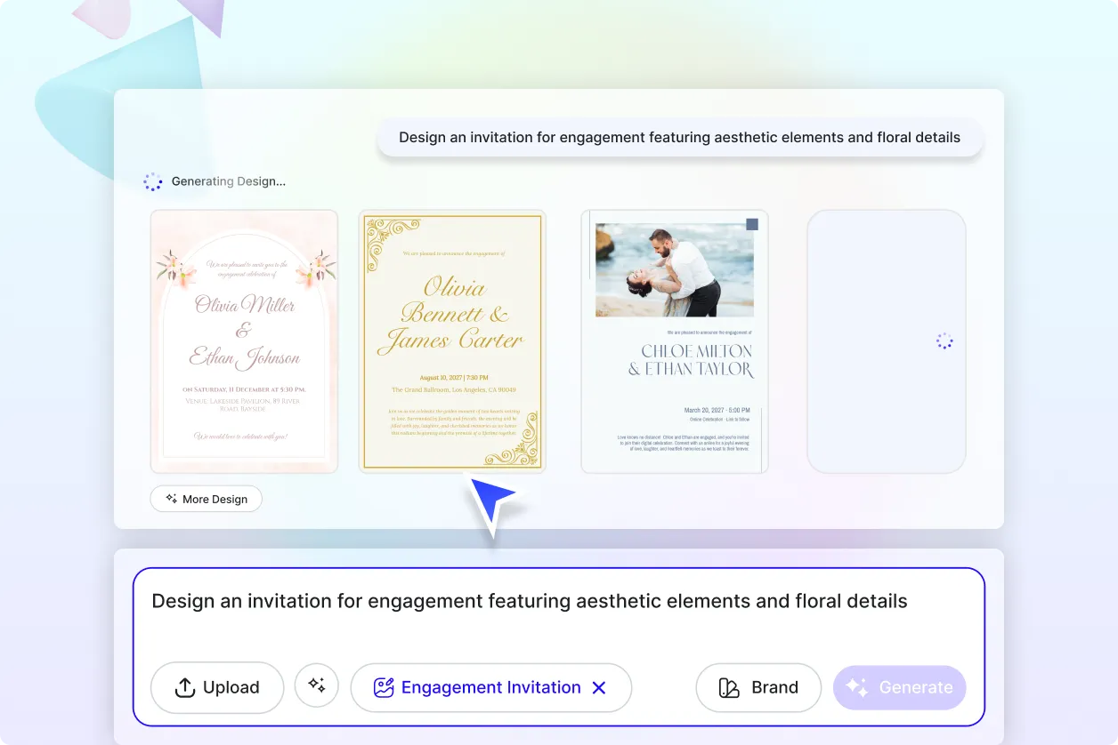
Task: Click the Generating Design loading spinner icon
Action: tap(152, 181)
